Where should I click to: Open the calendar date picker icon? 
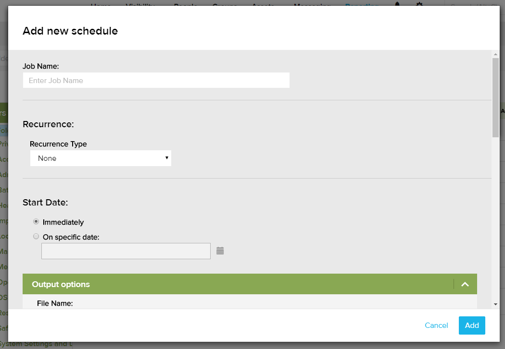pyautogui.click(x=220, y=251)
